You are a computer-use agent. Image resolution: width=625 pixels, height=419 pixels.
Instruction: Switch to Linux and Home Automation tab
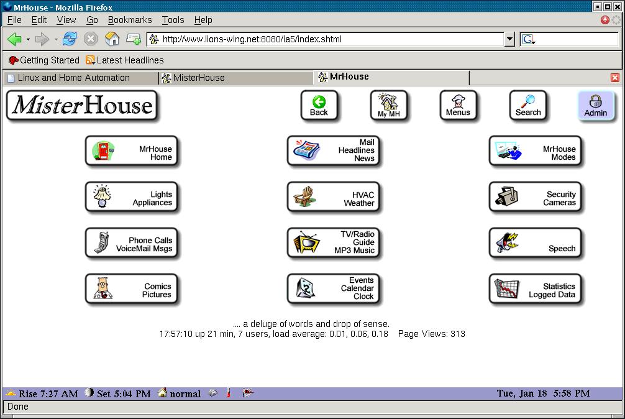73,78
